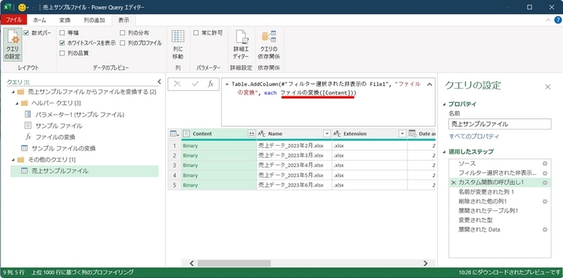Switch to the 変換 tab
The height and width of the screenshot is (278, 563).
point(65,20)
